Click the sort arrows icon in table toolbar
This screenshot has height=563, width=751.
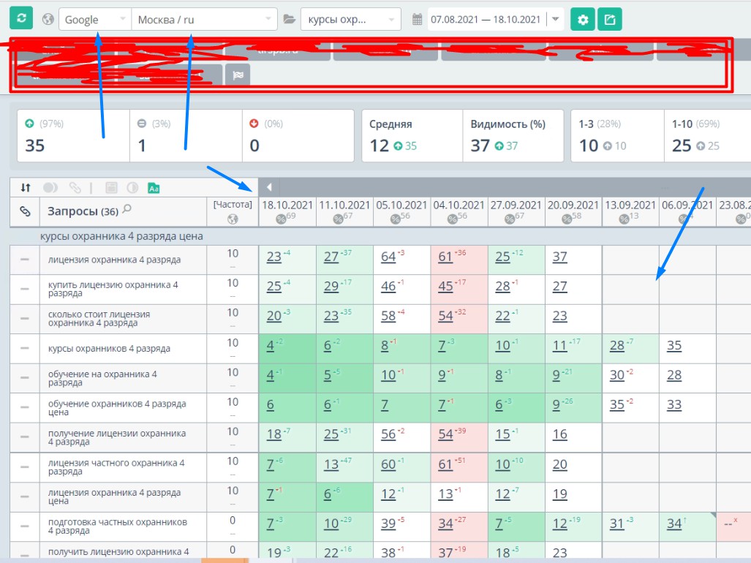coord(26,188)
